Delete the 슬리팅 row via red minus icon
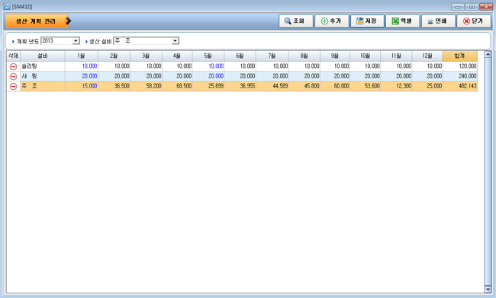 13,66
